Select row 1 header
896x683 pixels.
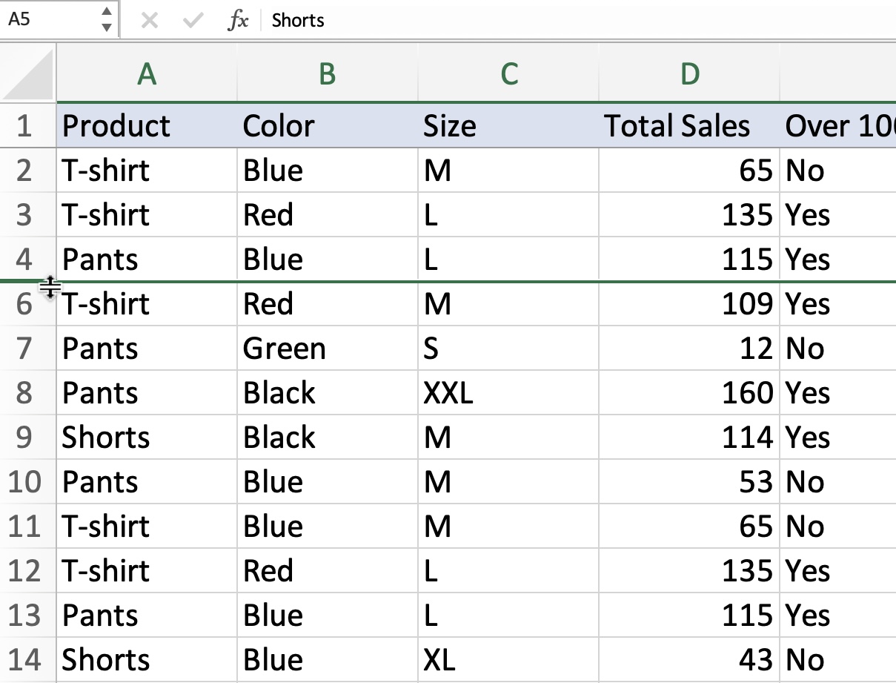click(x=27, y=125)
